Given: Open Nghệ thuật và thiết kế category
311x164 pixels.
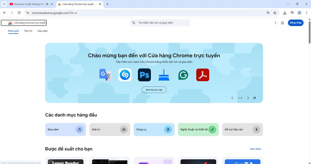Looking at the screenshot, I should 198,129.
